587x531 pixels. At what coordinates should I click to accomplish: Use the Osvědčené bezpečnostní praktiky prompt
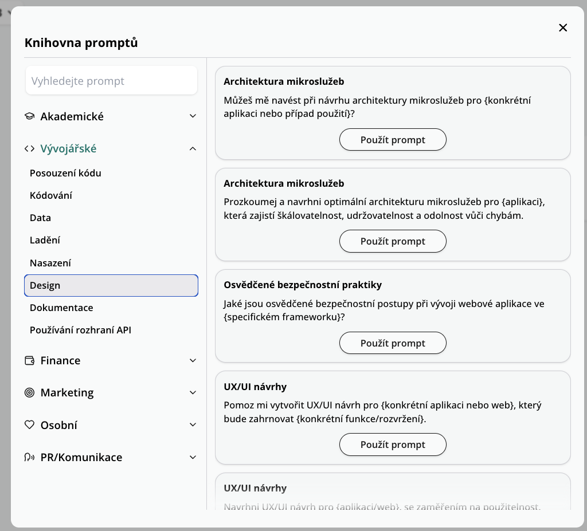point(393,343)
